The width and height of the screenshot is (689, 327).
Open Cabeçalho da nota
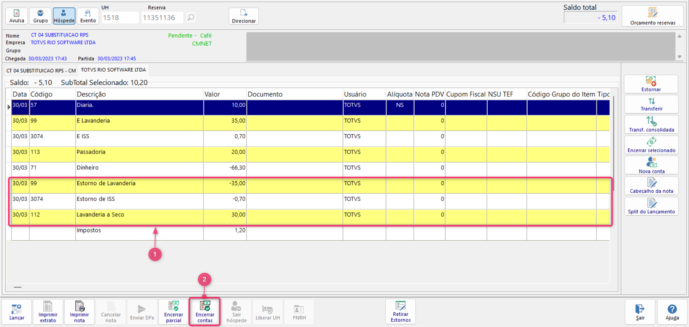click(x=651, y=186)
